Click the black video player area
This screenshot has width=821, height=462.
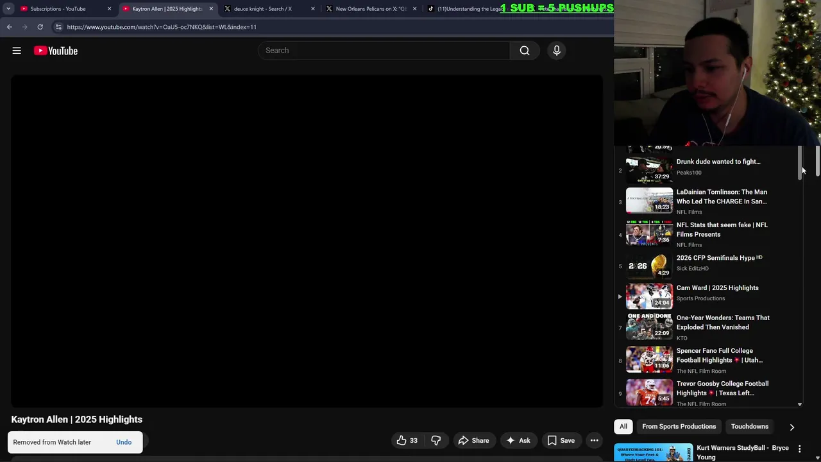coord(307,241)
